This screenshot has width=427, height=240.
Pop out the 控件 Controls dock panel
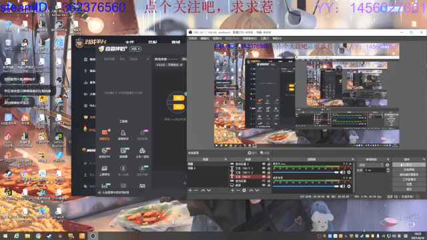424,159
